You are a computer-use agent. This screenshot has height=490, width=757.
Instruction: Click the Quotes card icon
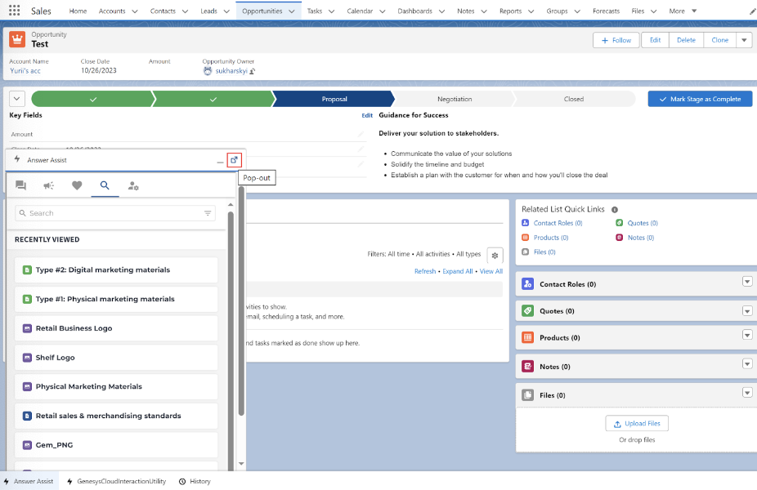point(527,310)
